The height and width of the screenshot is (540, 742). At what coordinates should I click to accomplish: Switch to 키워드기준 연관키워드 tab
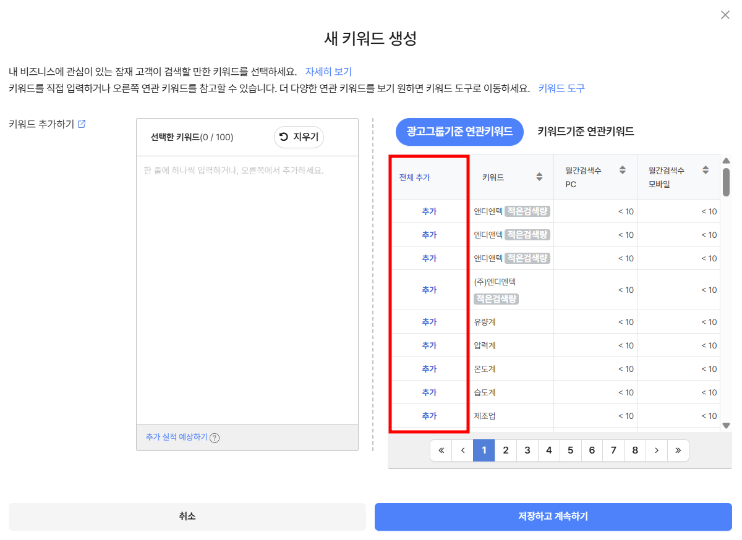pyautogui.click(x=586, y=131)
